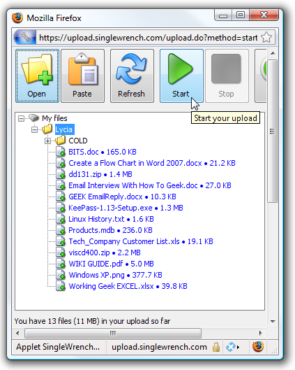This screenshot has width=295, height=370.
Task: Collapse the Lycia folder node
Action: (35, 129)
